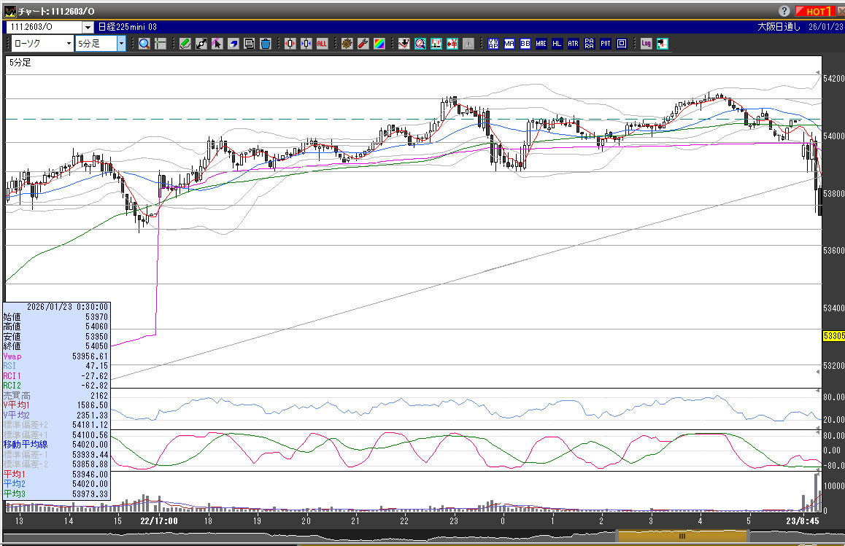Toggle the Log scale button
This screenshot has height=546, width=845.
pyautogui.click(x=646, y=44)
